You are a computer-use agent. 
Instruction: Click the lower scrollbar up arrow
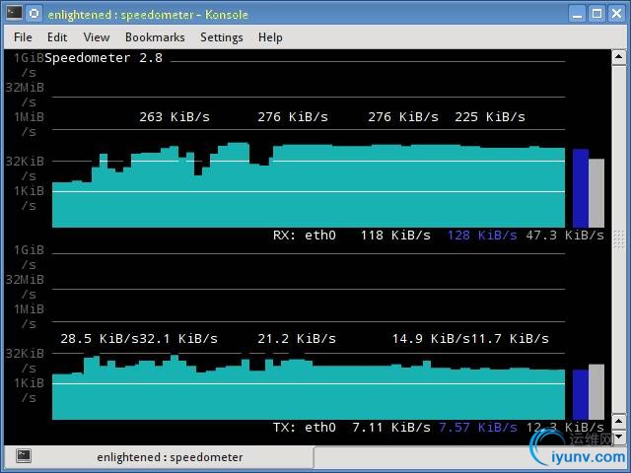tap(618, 421)
